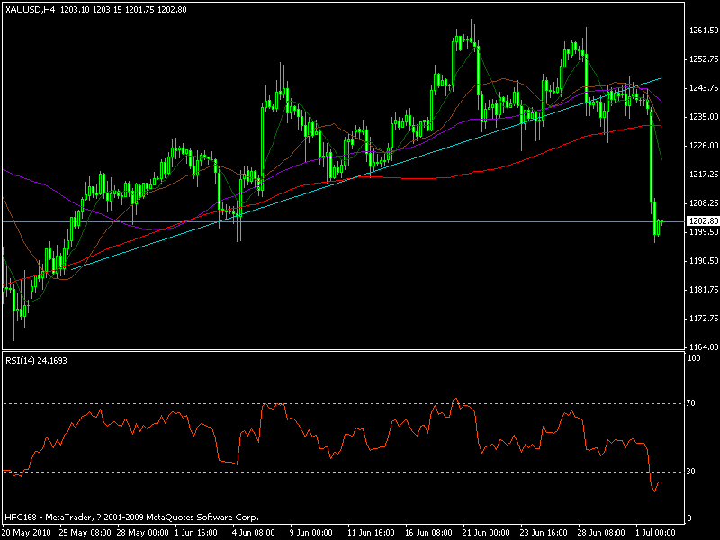Screen dimensions: 720x540
Task: Click the RSI 70 level label
Action: coord(690,403)
